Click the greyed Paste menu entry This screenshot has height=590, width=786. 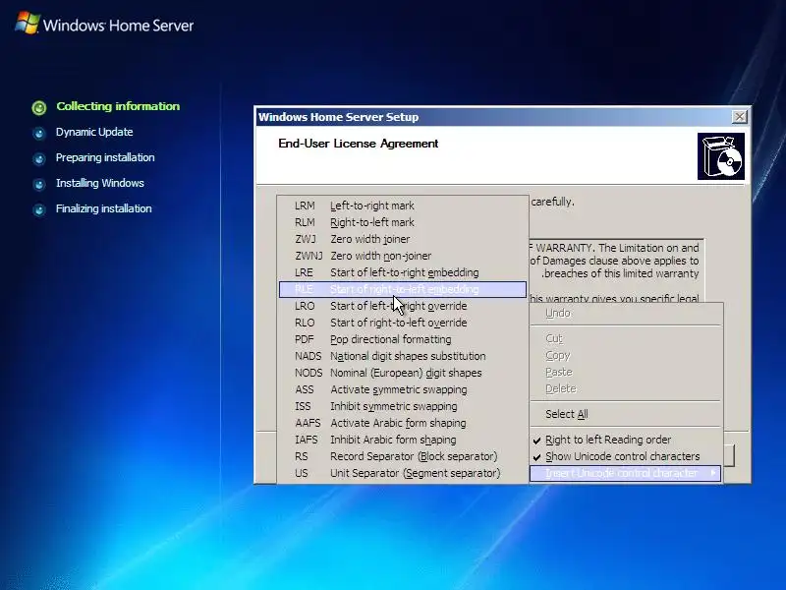[x=626, y=373]
